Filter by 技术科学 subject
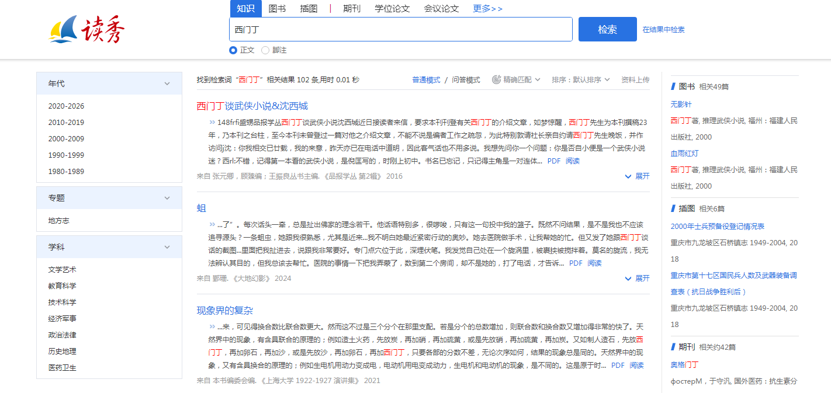 point(62,302)
